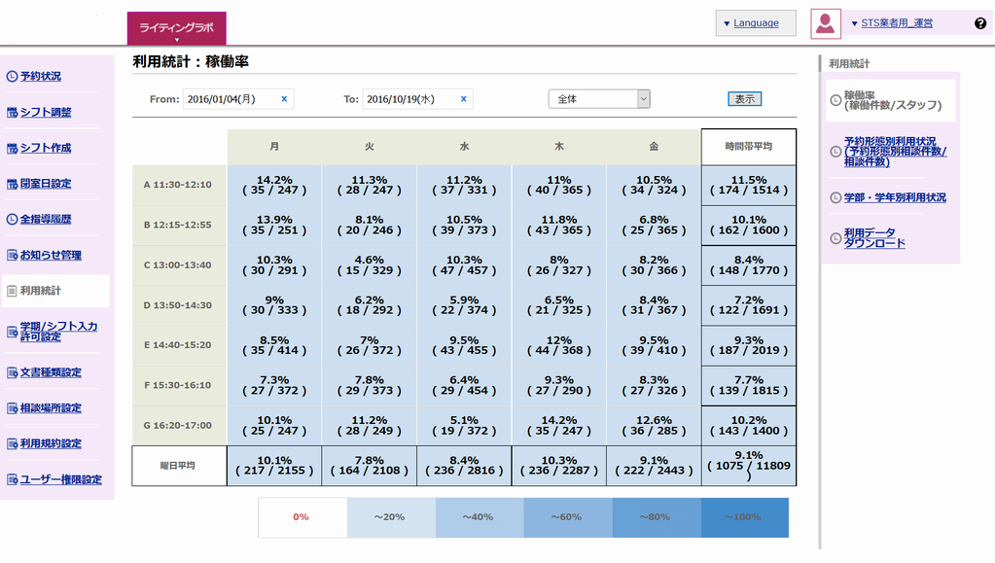Viewport: 995px width, 563px height.
Task: Expand the ライティングラボ top tab
Action: pyautogui.click(x=176, y=29)
